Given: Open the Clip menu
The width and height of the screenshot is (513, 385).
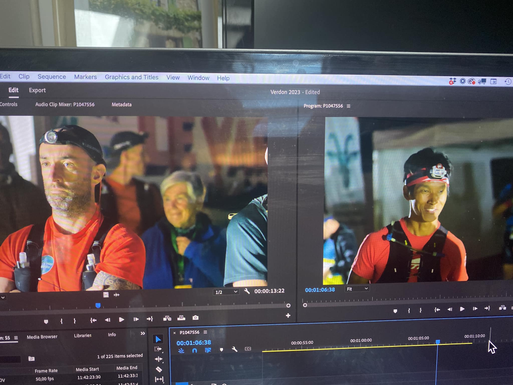Looking at the screenshot, I should tap(24, 76).
